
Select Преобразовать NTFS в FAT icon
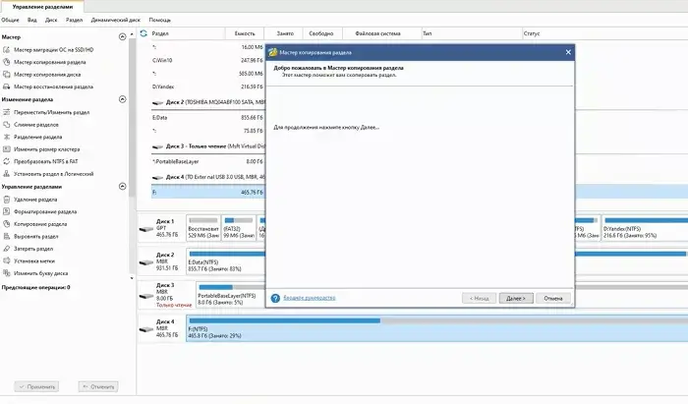(7, 161)
